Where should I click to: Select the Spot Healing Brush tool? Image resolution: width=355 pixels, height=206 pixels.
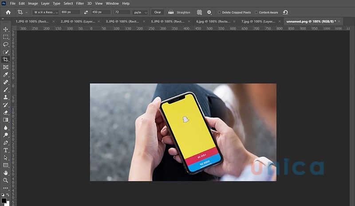(6, 82)
